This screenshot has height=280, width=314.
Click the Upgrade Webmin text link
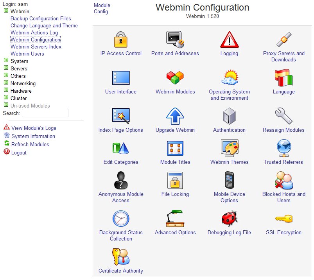tap(175, 130)
